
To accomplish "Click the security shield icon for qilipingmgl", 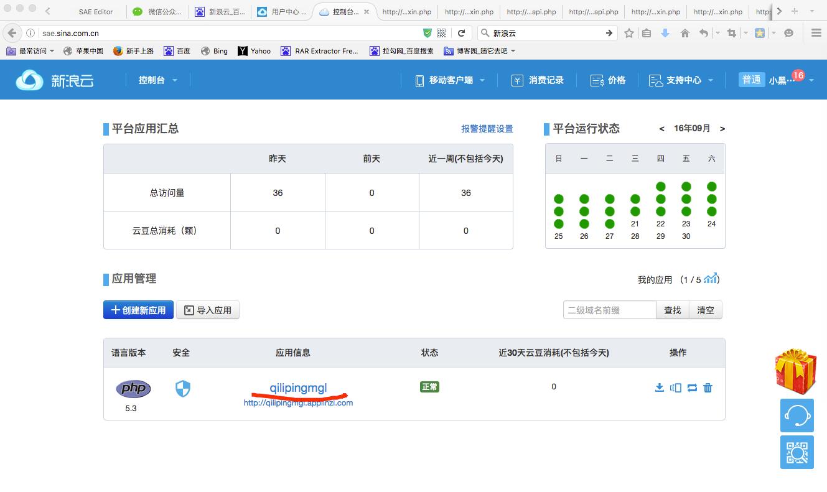I will pos(182,389).
